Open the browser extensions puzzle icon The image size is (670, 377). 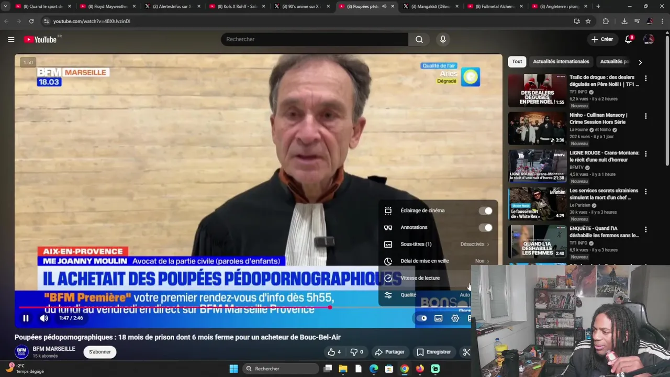point(606,21)
